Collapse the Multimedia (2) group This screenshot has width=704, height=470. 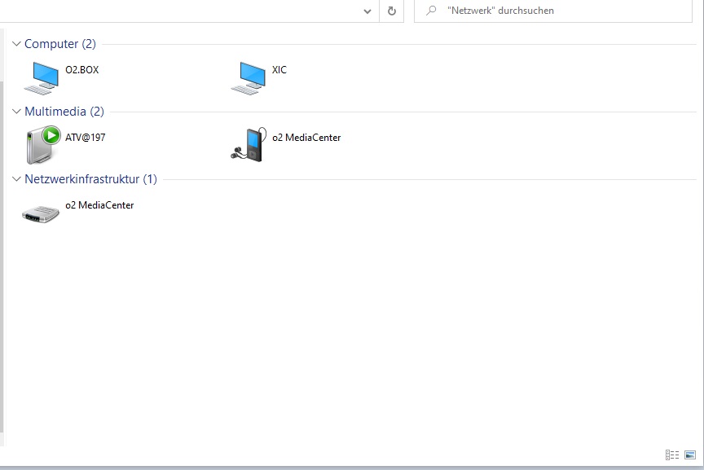(x=16, y=112)
